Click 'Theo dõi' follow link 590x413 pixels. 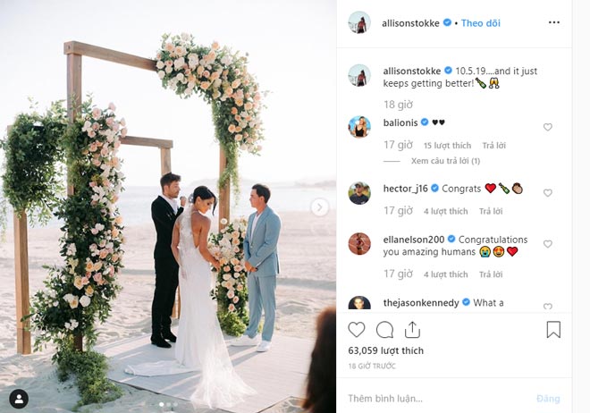pos(481,23)
